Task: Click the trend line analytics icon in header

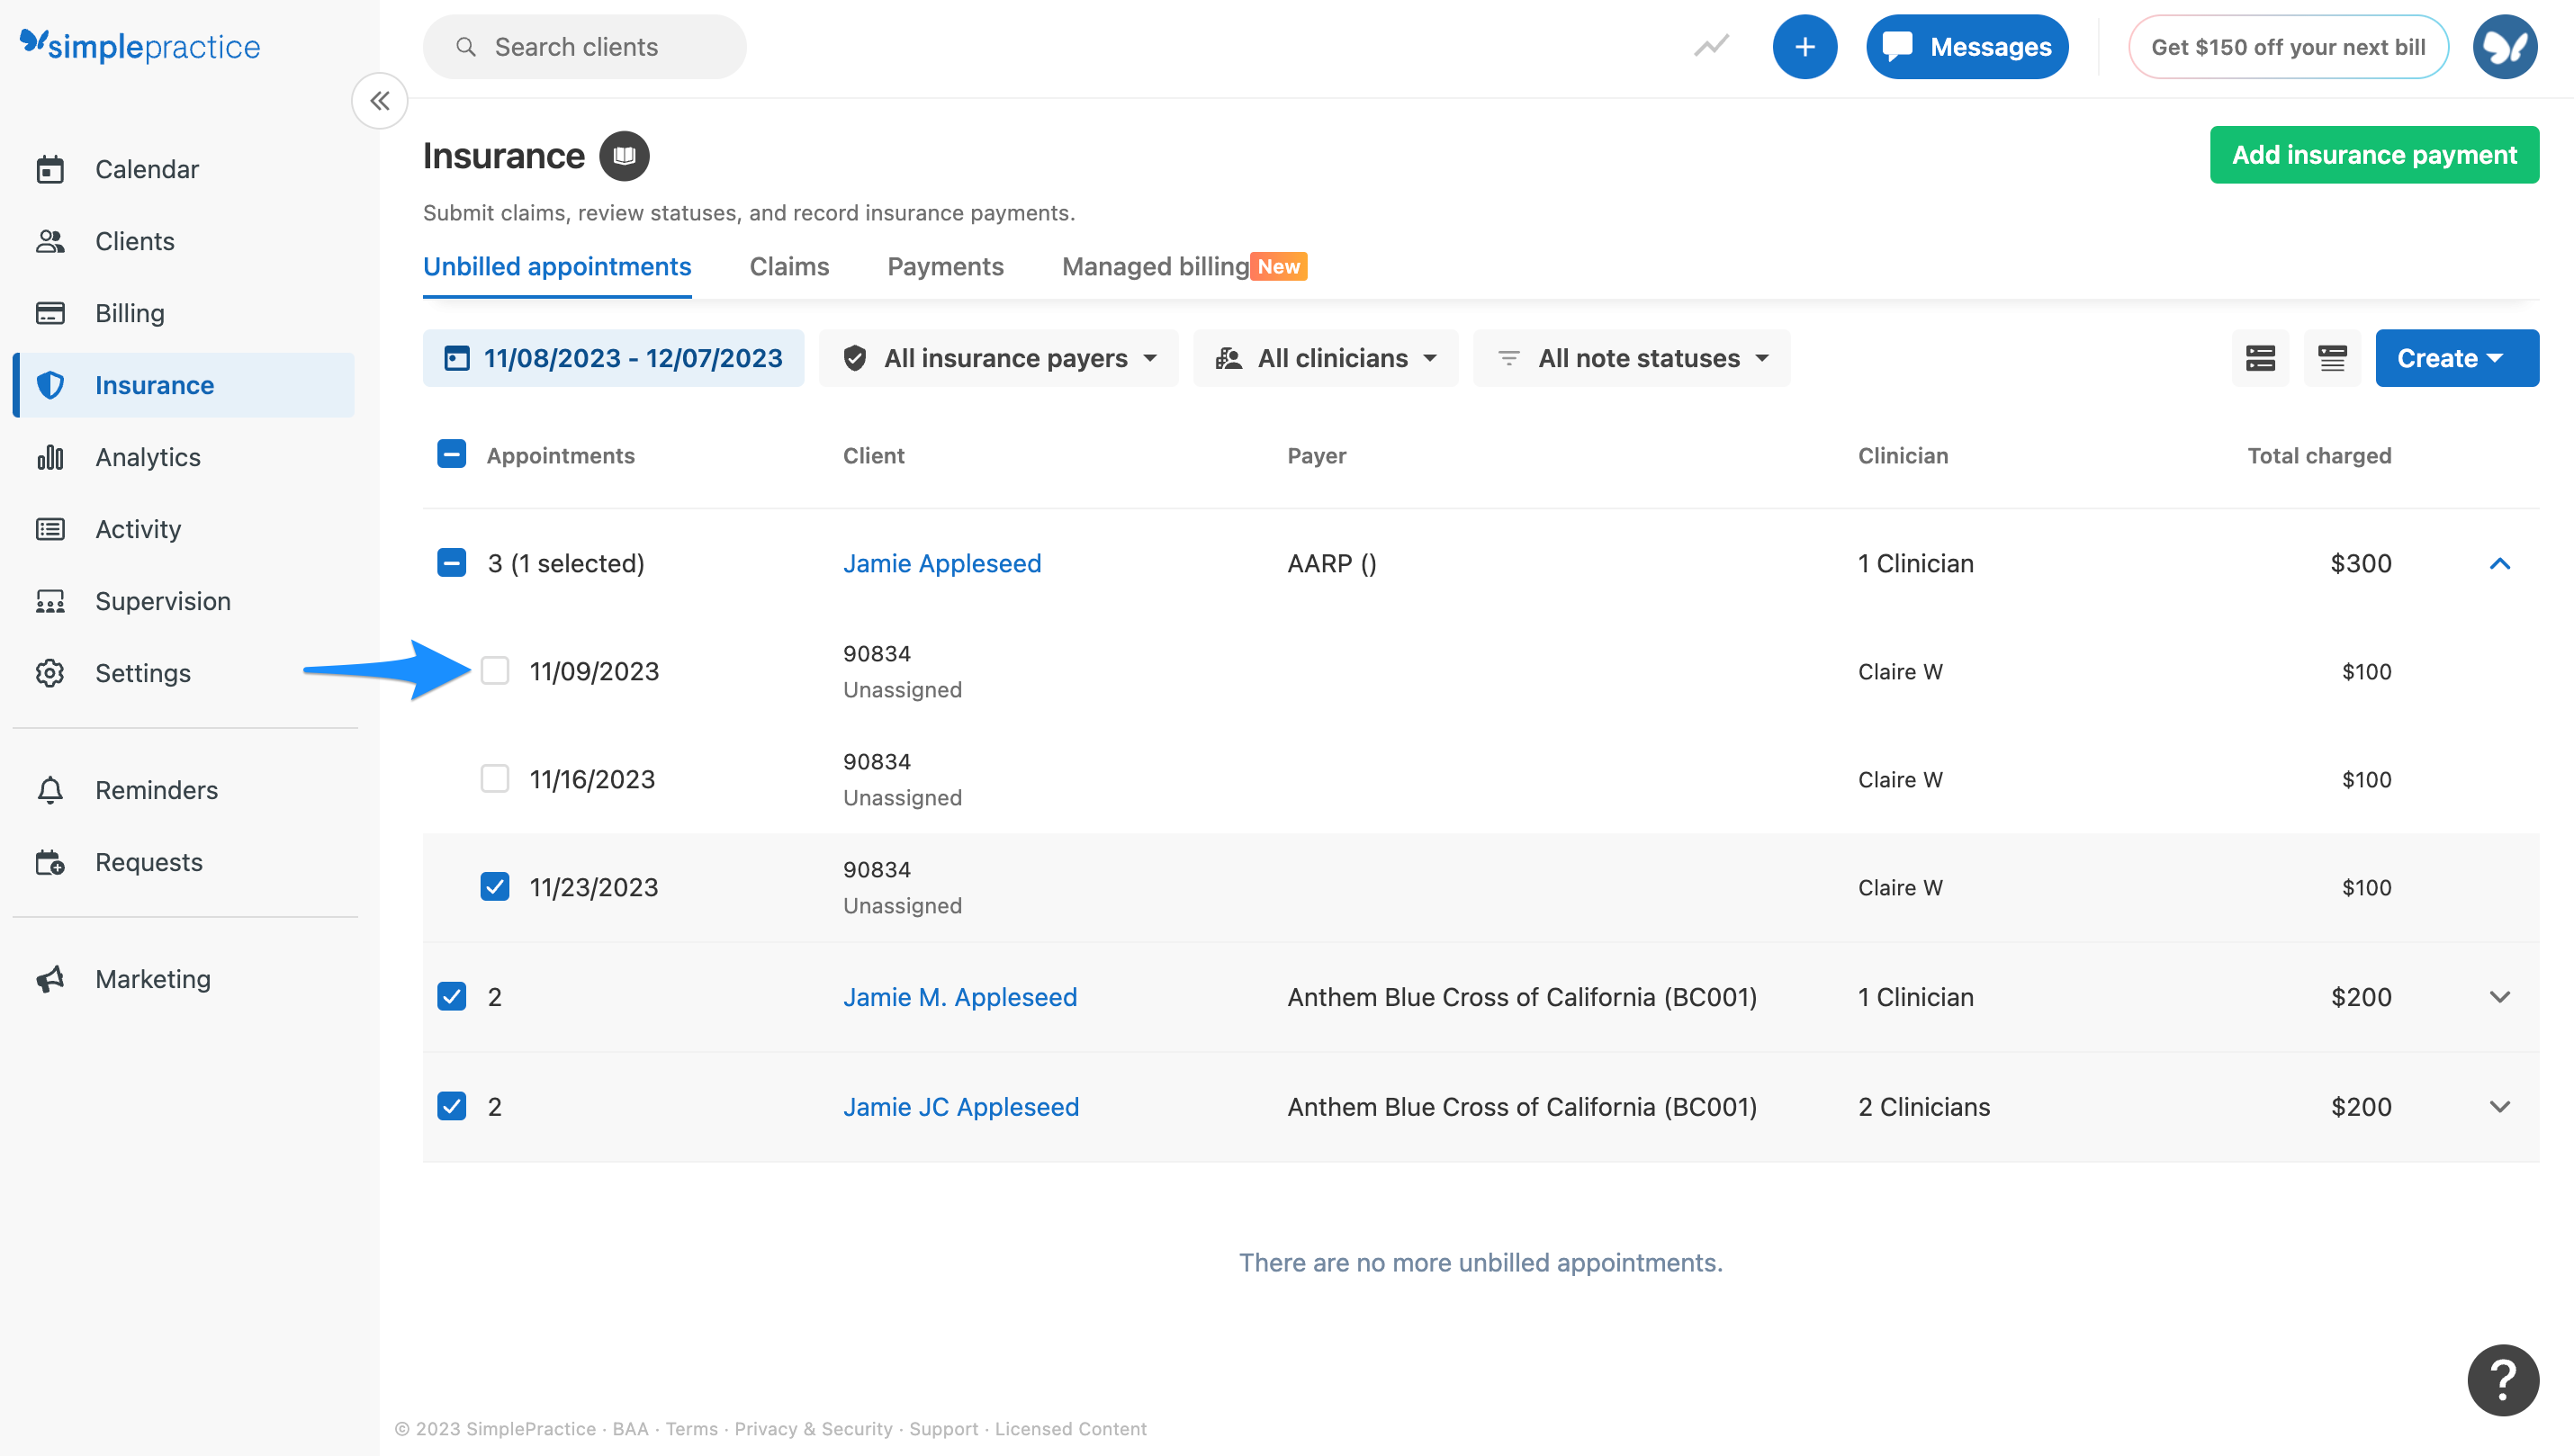Action: (1711, 46)
